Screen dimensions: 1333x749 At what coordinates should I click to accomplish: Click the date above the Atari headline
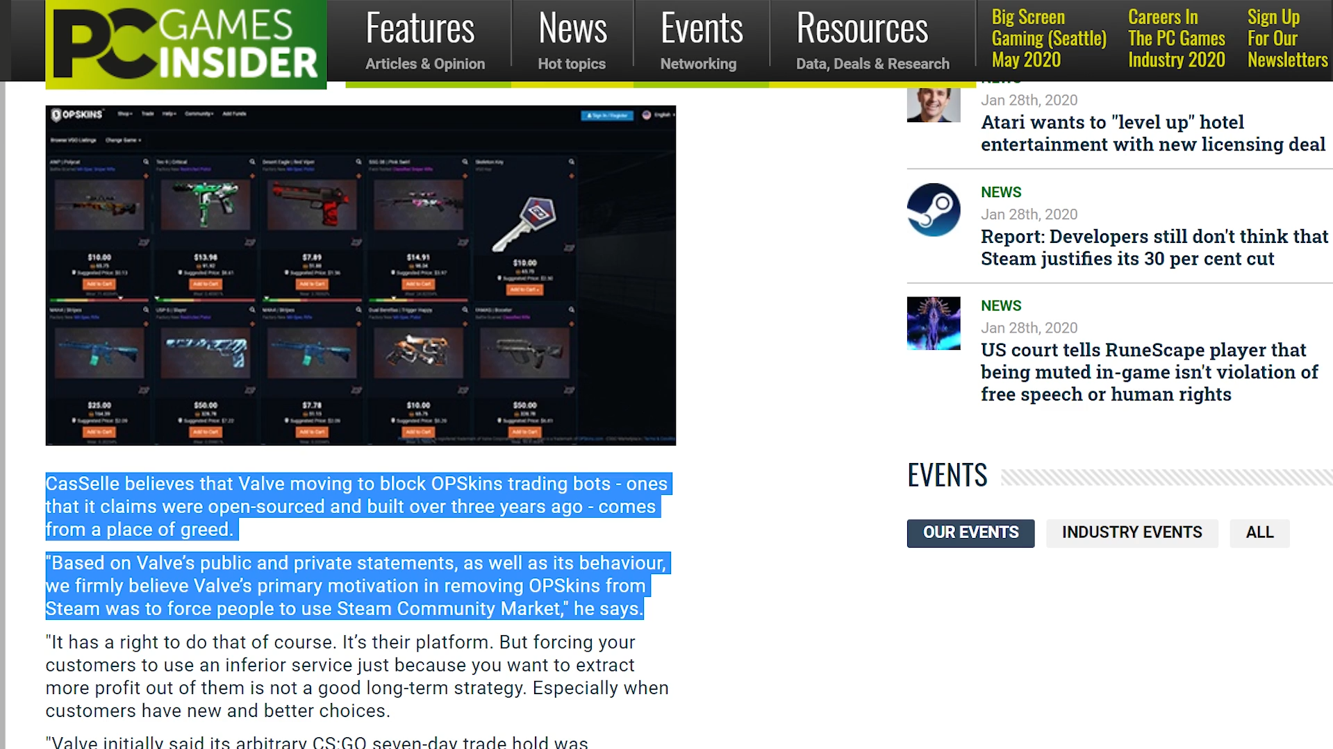click(x=1029, y=101)
